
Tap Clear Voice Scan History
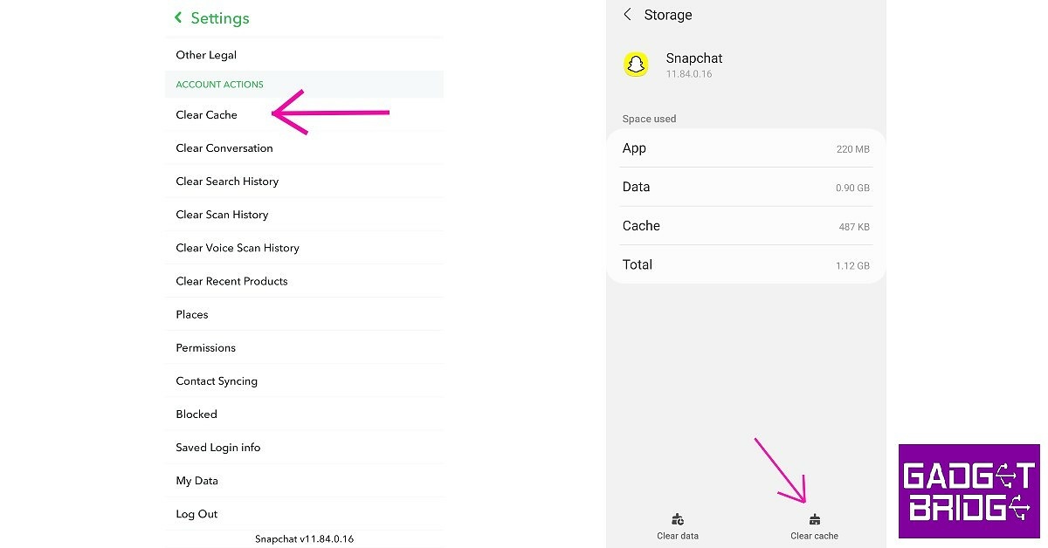238,248
